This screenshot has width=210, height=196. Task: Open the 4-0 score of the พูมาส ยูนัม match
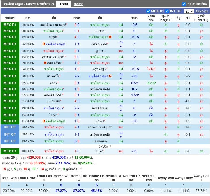pyautogui.click(x=77, y=101)
